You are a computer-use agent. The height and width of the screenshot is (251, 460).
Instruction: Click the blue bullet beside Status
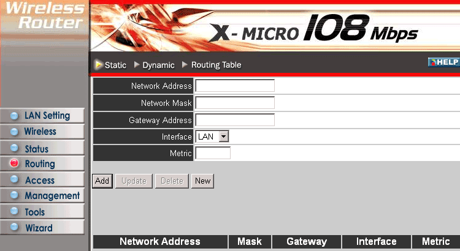(x=14, y=148)
